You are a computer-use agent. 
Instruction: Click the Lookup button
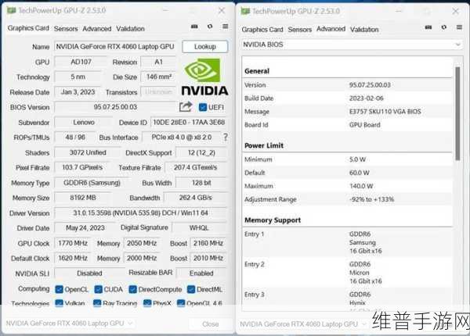205,47
